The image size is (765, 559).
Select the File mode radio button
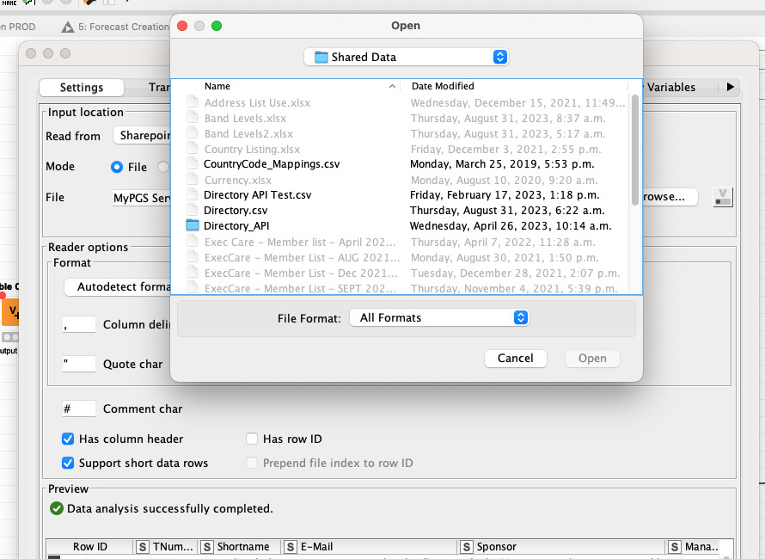[x=117, y=167]
